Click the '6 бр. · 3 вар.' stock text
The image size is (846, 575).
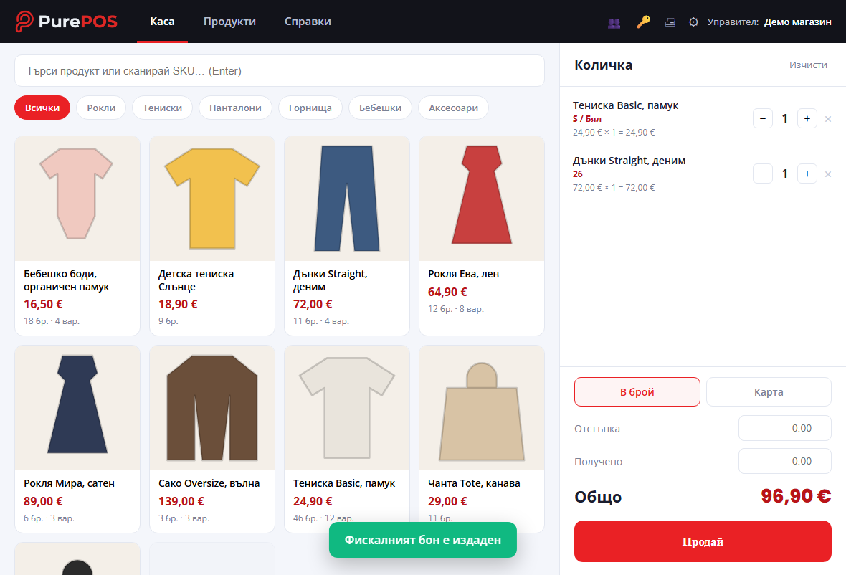coord(49,518)
